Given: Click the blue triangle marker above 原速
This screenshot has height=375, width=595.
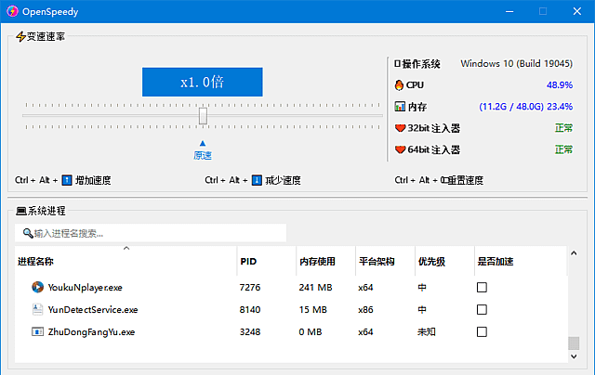Looking at the screenshot, I should [203, 143].
